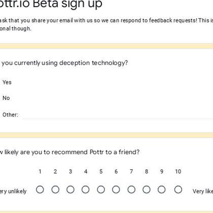
Task: Click the Very unlikely scale label
Action: point(13,191)
